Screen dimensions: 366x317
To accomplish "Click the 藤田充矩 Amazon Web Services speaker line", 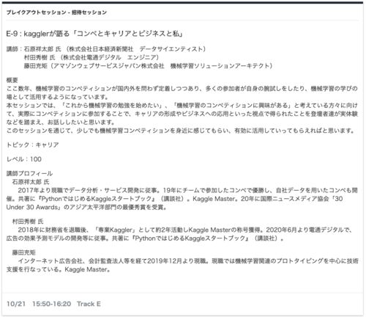I will (148, 66).
